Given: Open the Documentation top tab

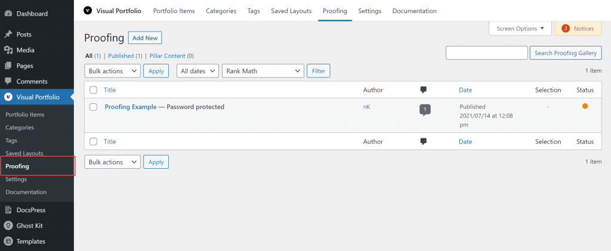Looking at the screenshot, I should [414, 11].
